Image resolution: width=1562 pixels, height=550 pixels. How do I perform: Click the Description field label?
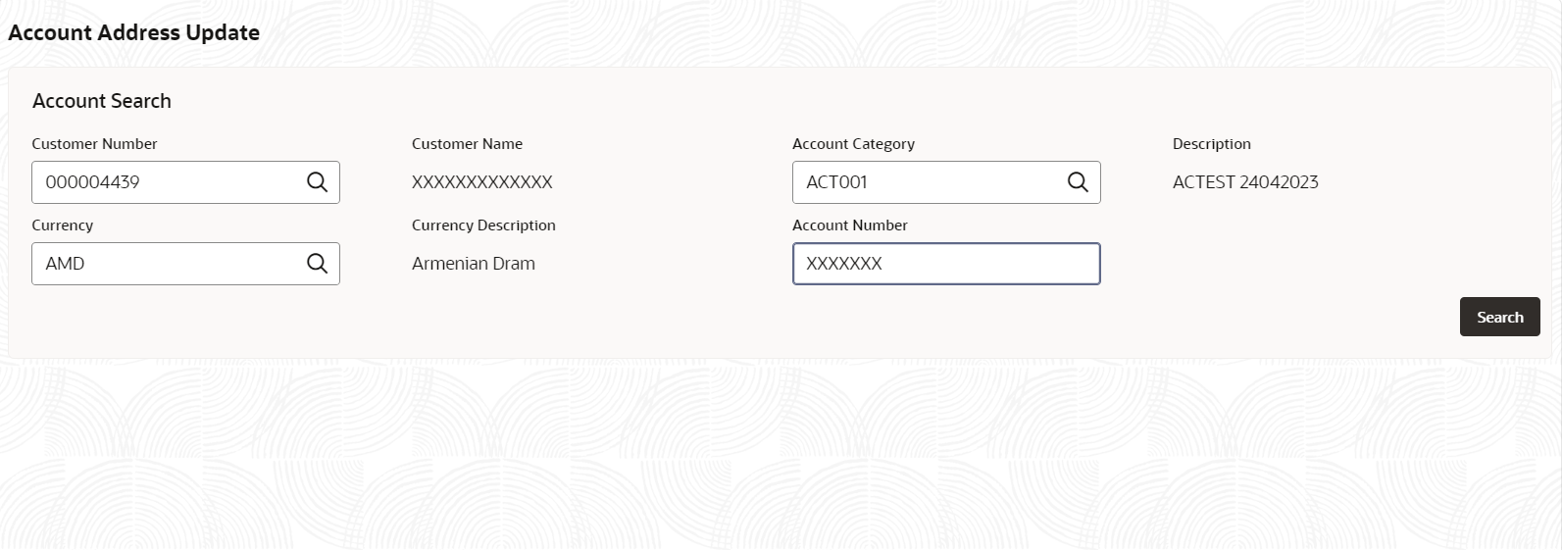coord(1212,144)
